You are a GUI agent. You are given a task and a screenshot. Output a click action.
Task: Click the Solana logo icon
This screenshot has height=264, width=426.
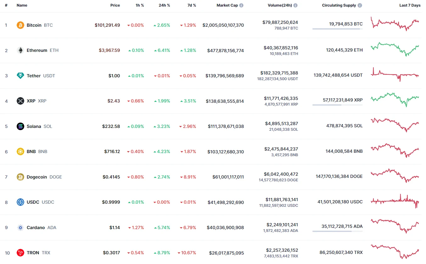[x=20, y=126]
